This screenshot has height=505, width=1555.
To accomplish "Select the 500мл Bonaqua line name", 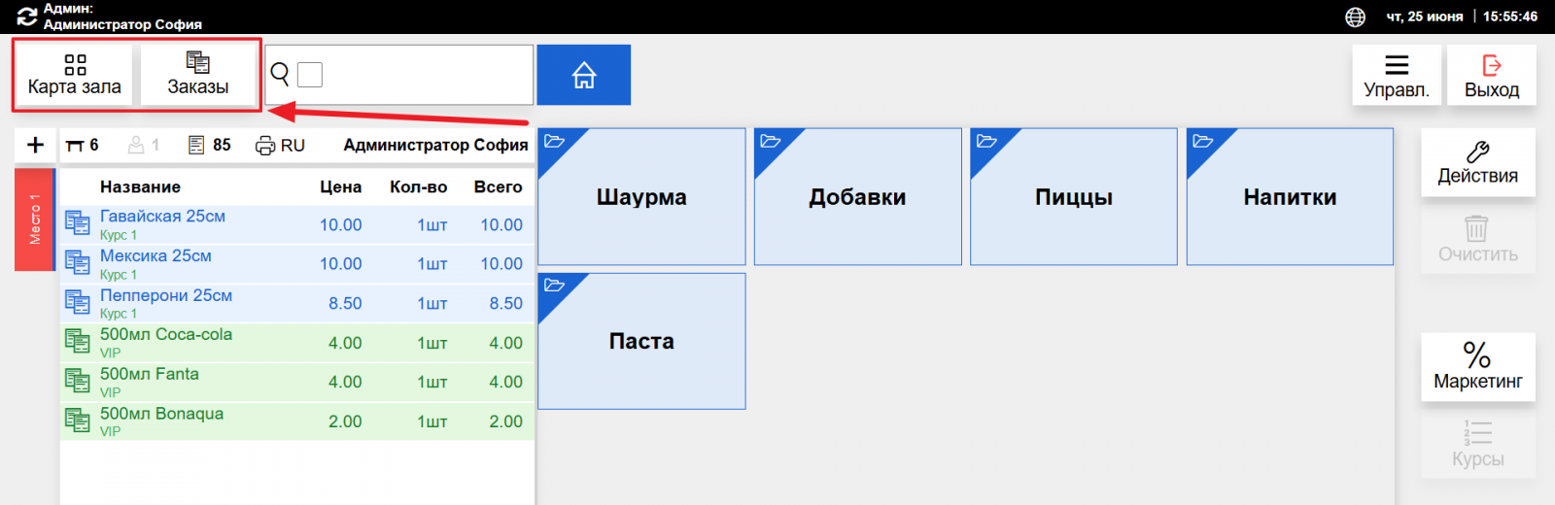I will point(161,414).
